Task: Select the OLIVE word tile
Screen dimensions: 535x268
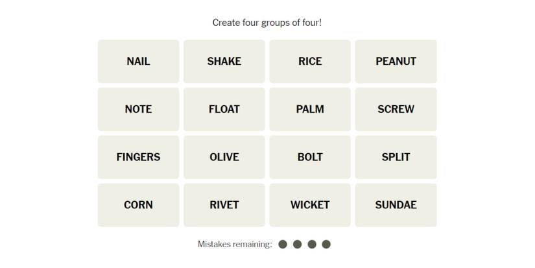Action: tap(224, 157)
